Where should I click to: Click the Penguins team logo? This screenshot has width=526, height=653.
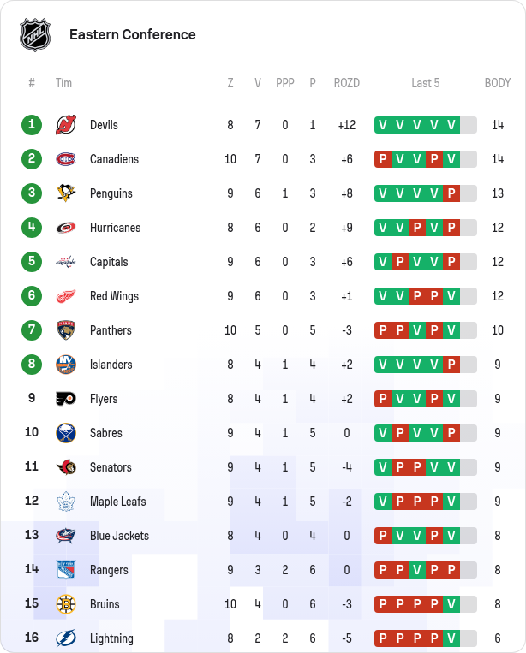point(66,193)
